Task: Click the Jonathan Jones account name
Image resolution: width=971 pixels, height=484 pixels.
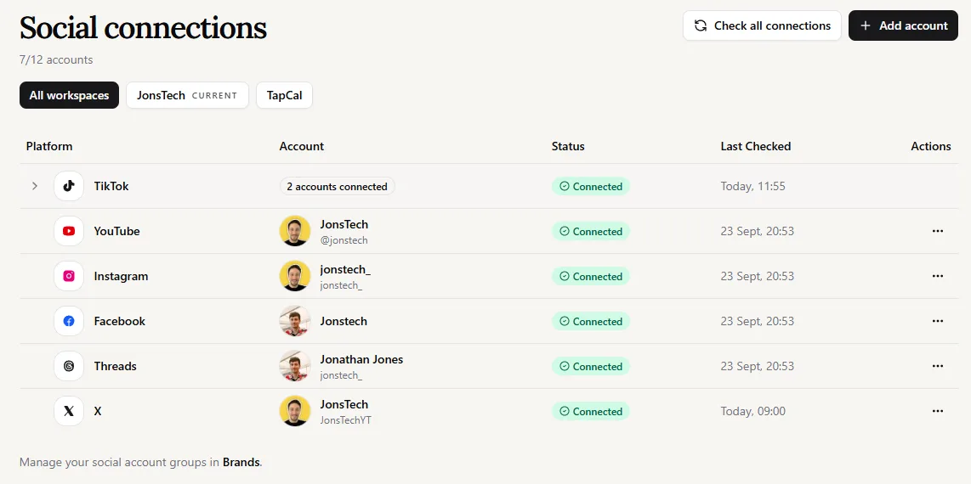Action: click(361, 359)
